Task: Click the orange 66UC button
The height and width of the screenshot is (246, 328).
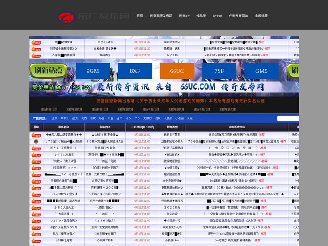Action: (177, 71)
